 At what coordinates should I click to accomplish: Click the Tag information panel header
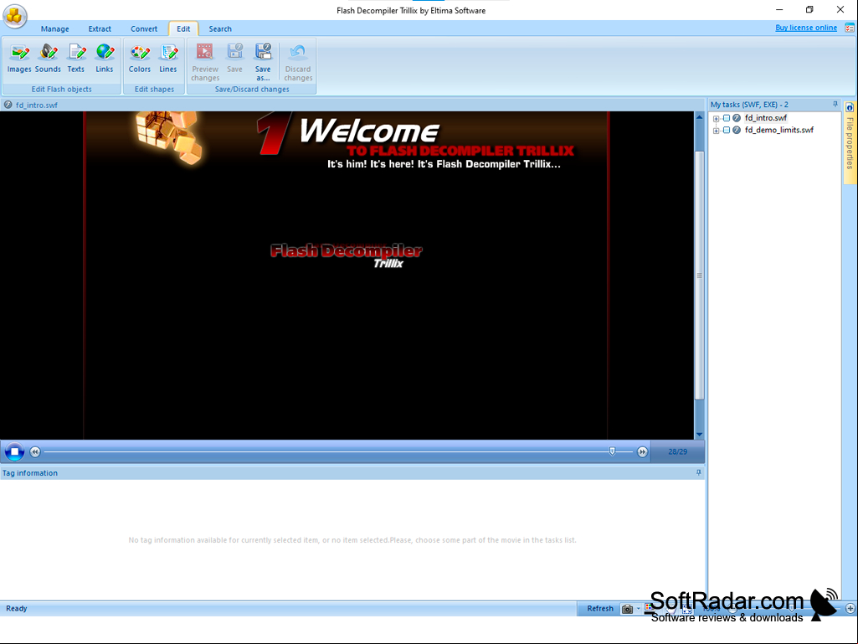(352, 472)
